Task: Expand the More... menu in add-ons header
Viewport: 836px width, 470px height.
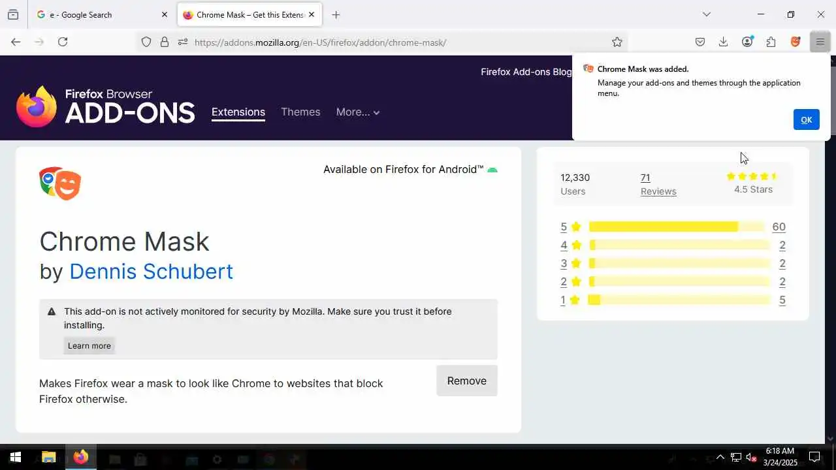Action: (358, 112)
